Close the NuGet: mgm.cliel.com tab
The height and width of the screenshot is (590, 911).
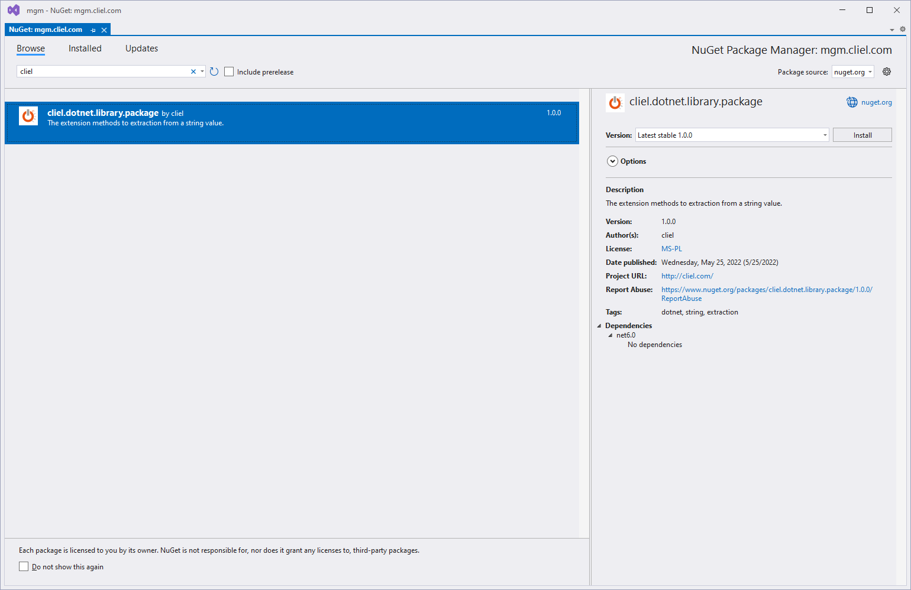point(104,30)
